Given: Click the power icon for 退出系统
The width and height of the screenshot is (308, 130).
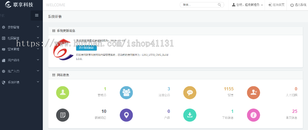Looking at the screenshot, I should (x=292, y=5).
